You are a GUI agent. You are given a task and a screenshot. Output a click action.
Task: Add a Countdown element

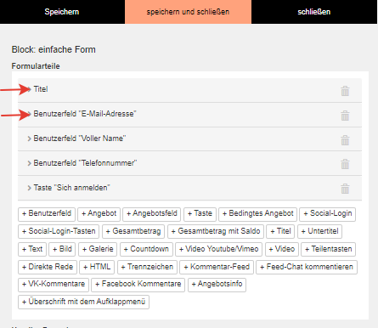[146, 249]
